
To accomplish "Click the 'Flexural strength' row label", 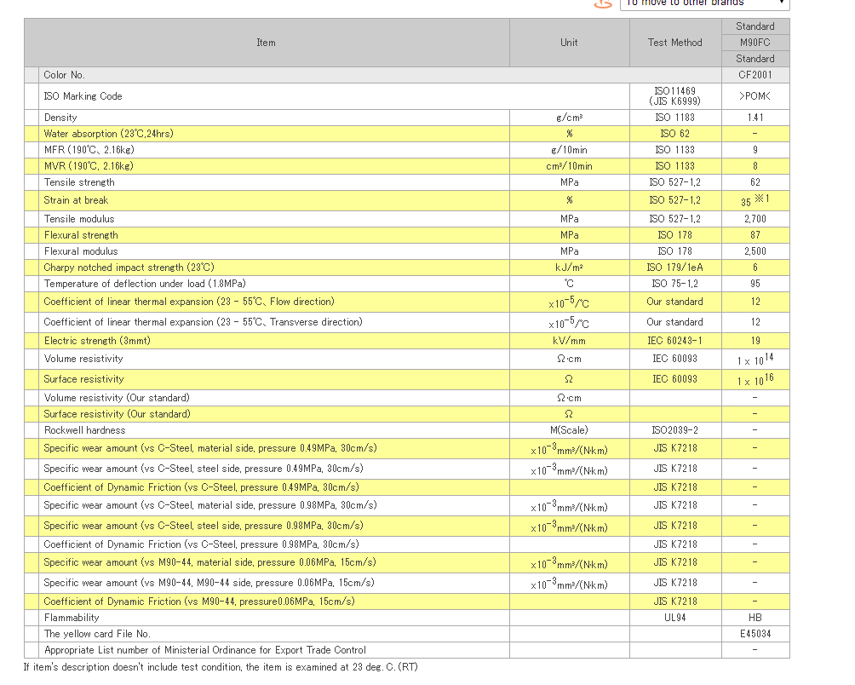I will pos(81,236).
